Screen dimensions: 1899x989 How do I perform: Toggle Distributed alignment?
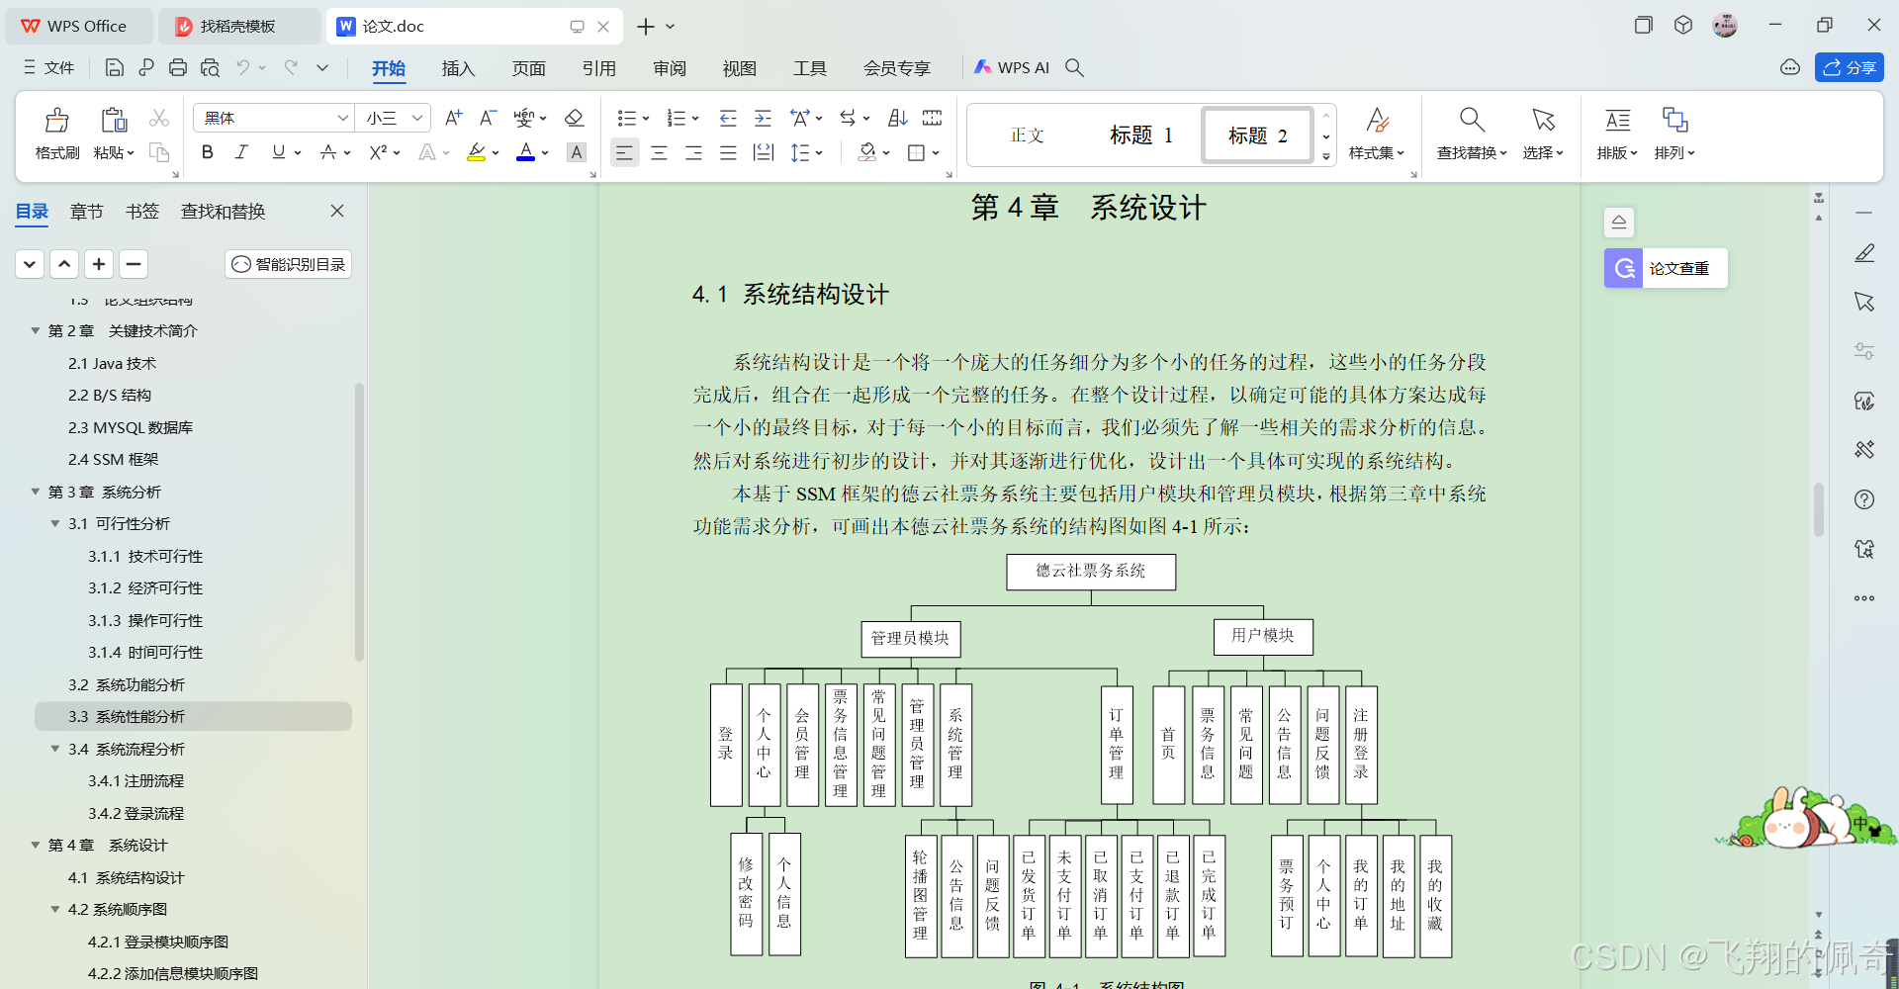(x=764, y=152)
